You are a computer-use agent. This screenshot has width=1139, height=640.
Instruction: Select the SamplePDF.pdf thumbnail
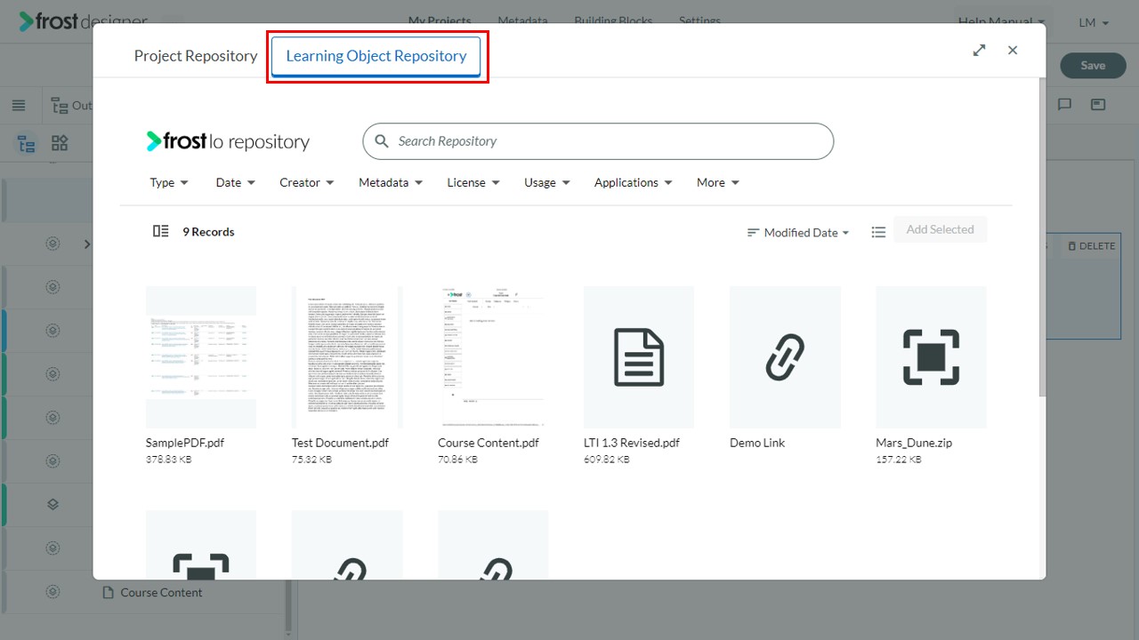click(x=201, y=357)
